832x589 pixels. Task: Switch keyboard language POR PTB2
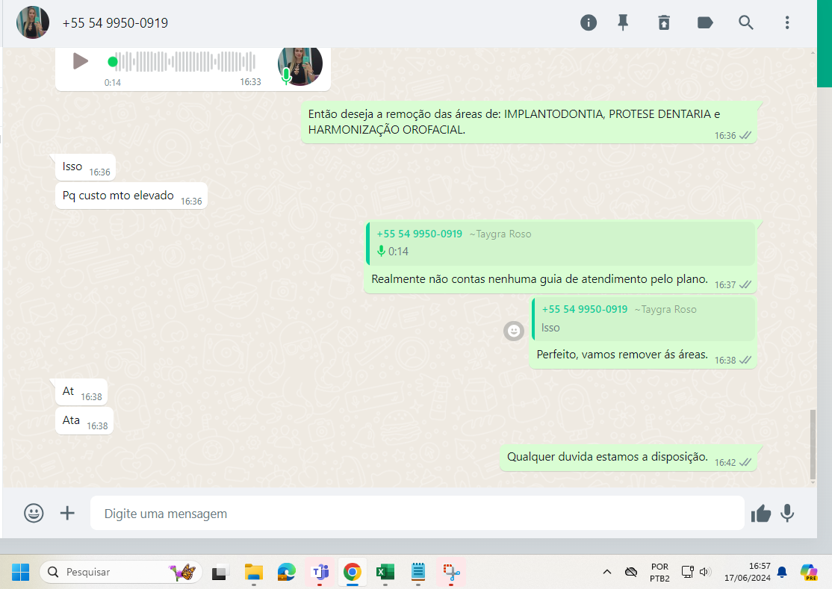point(659,573)
